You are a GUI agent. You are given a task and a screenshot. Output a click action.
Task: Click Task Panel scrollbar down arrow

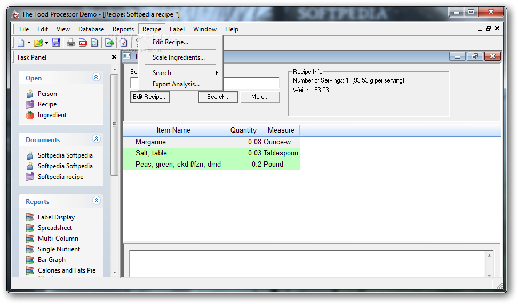pos(115,273)
